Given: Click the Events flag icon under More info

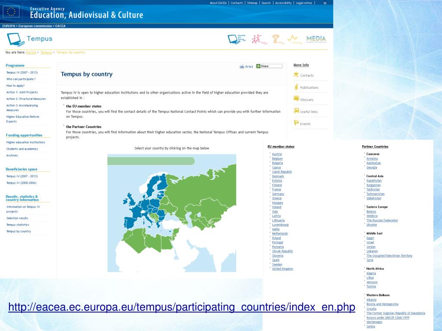Looking at the screenshot, I should (x=296, y=123).
